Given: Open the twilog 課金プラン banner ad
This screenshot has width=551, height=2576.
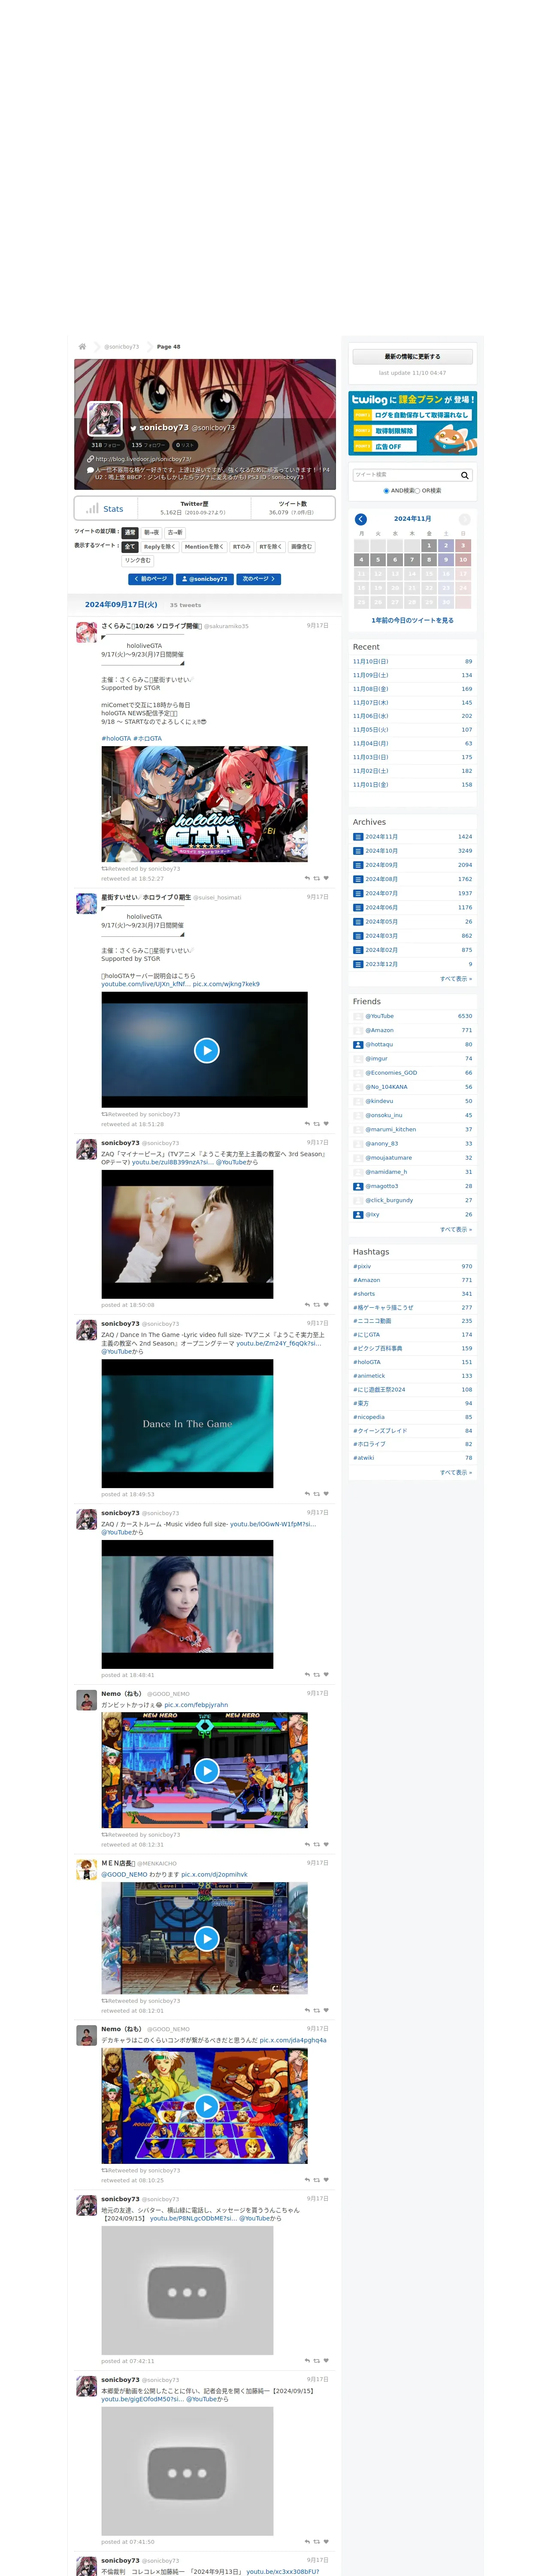Looking at the screenshot, I should click(x=412, y=423).
